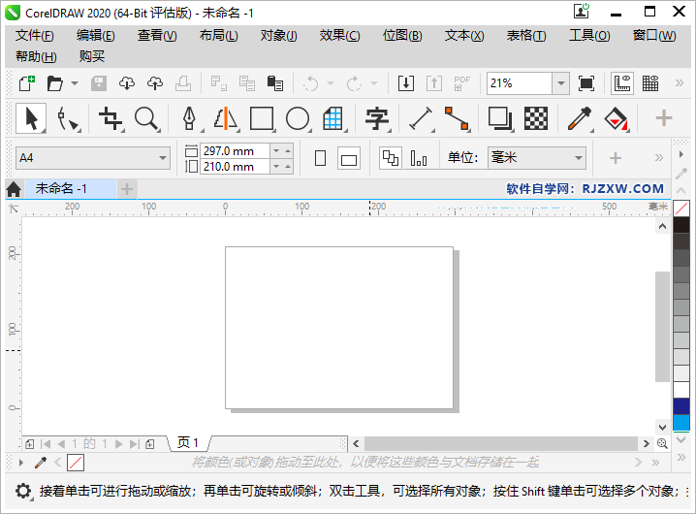Pick the no-color swatch in palette
696x514 pixels.
click(x=681, y=208)
